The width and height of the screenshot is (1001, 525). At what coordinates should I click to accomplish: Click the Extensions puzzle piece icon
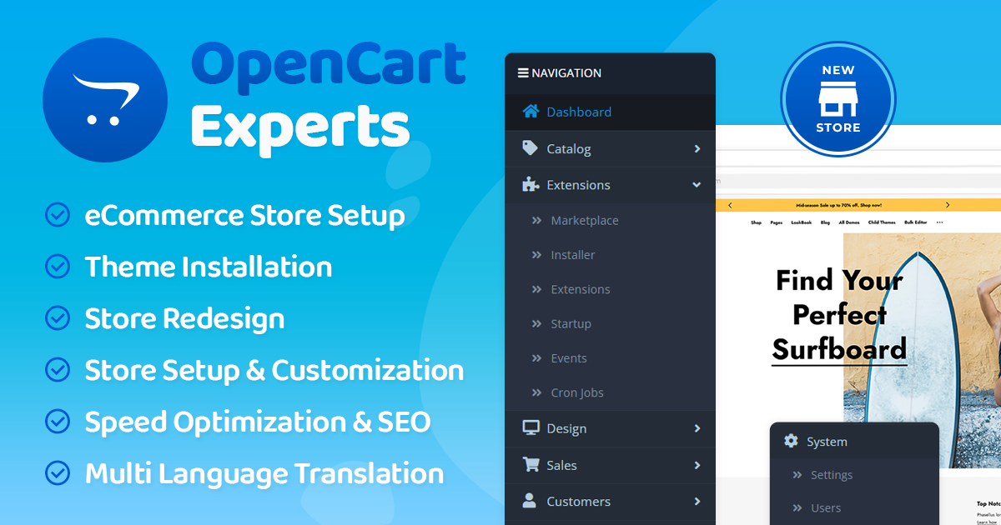[530, 185]
